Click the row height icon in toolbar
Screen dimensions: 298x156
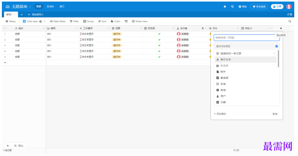126,21
